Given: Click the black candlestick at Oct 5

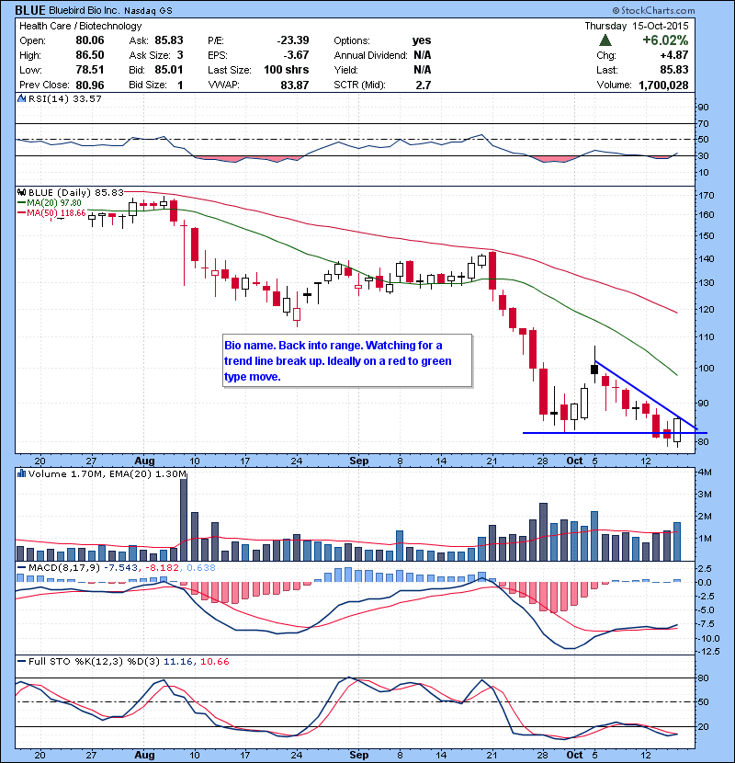Looking at the screenshot, I should coord(594,369).
